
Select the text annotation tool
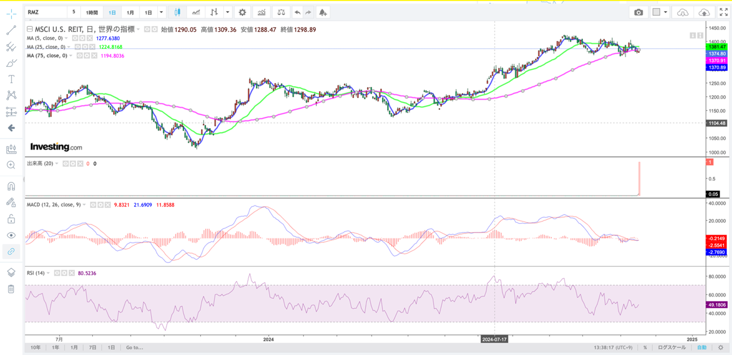point(11,79)
